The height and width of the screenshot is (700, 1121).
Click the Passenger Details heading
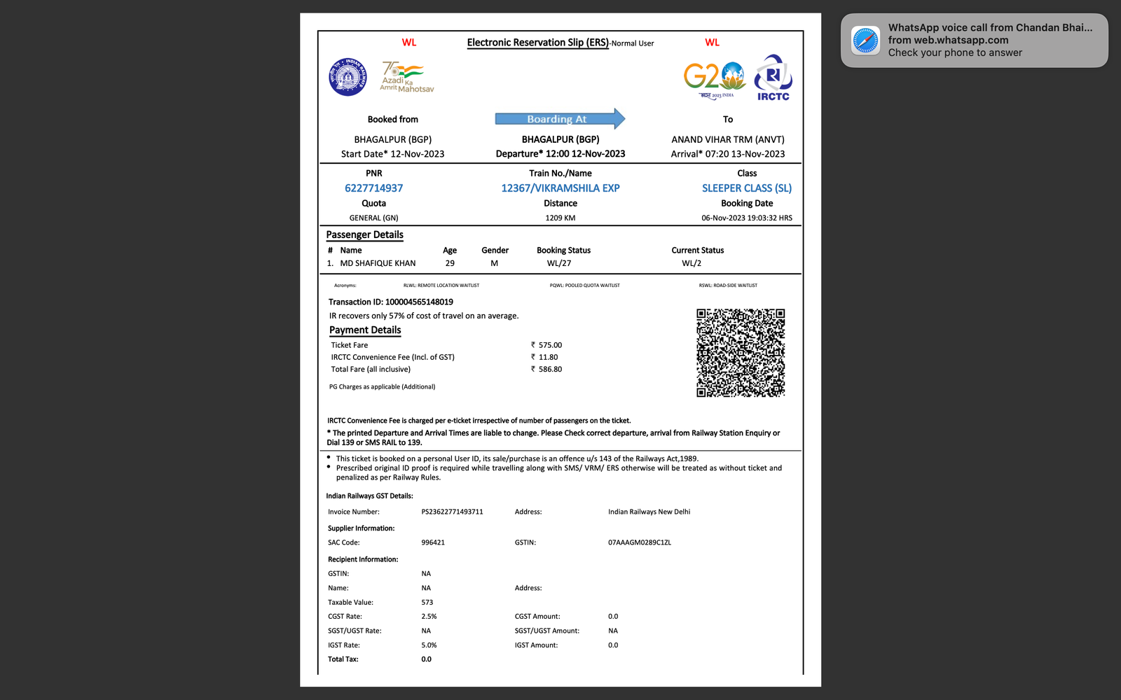pos(364,234)
